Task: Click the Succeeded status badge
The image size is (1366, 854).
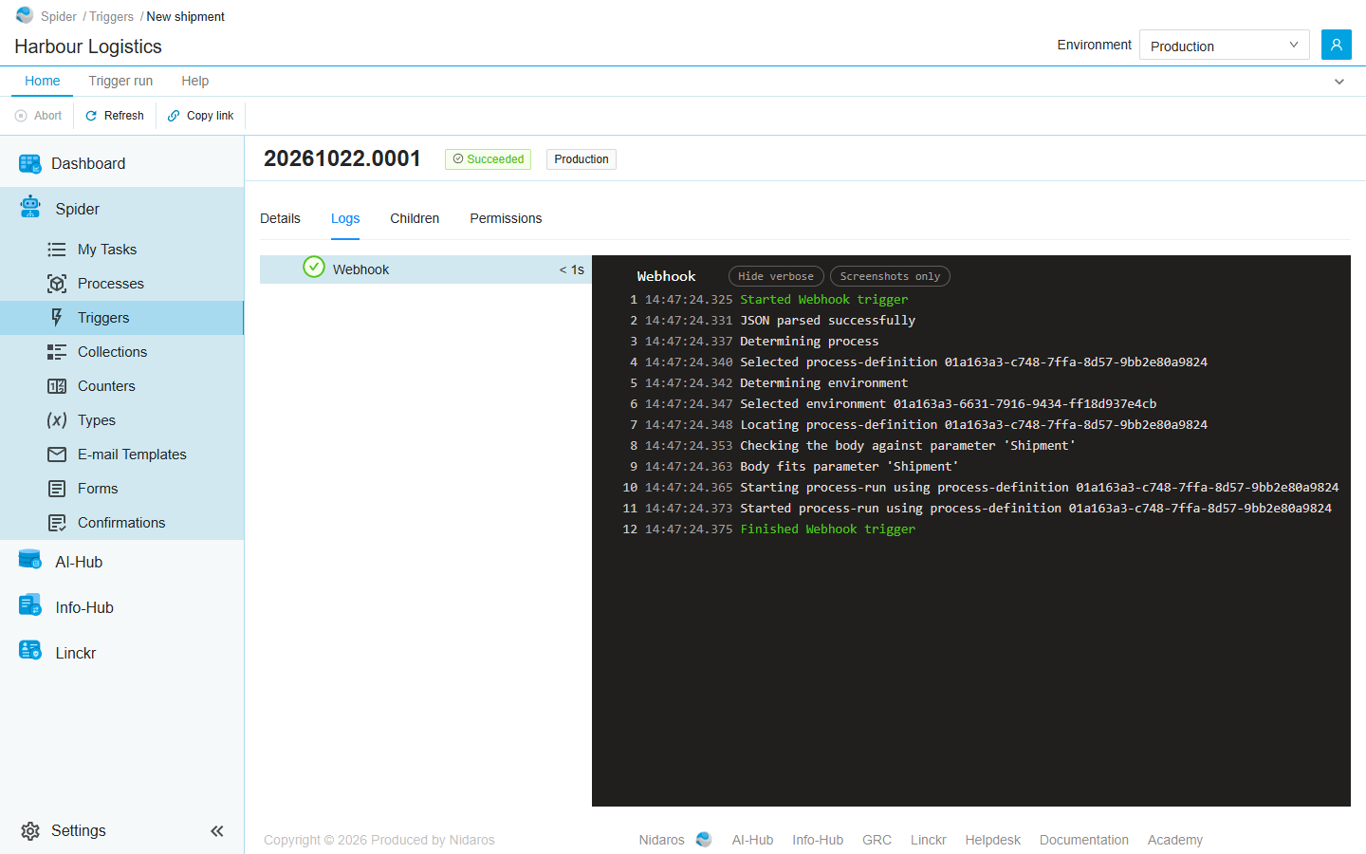Action: (x=488, y=159)
